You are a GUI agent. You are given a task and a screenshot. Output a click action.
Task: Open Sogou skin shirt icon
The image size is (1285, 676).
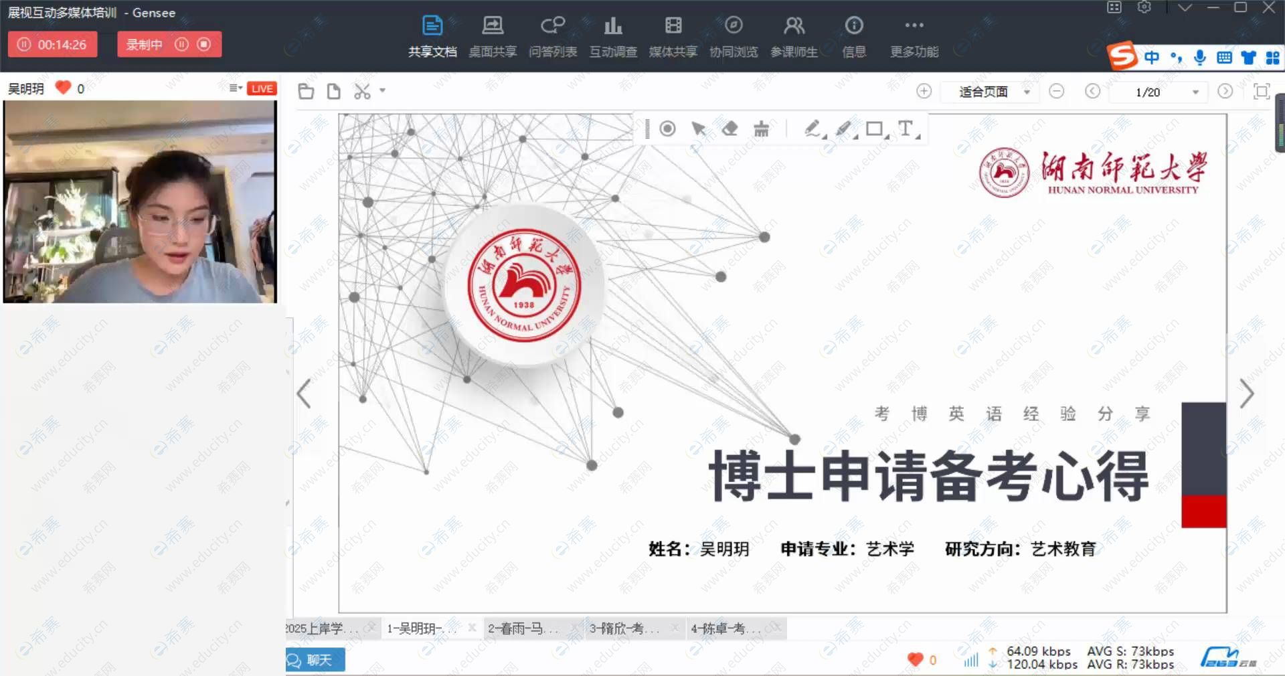point(1248,58)
